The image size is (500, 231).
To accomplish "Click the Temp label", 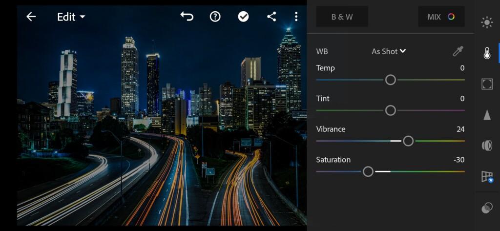I will [325, 68].
